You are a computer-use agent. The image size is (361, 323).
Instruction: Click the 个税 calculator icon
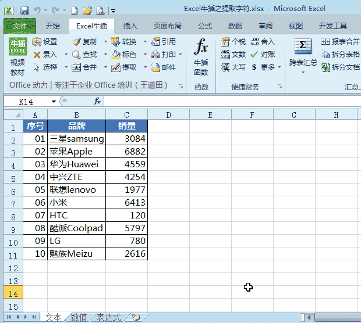click(x=225, y=42)
